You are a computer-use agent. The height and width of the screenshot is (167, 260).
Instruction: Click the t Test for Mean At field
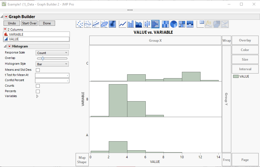click(52, 75)
